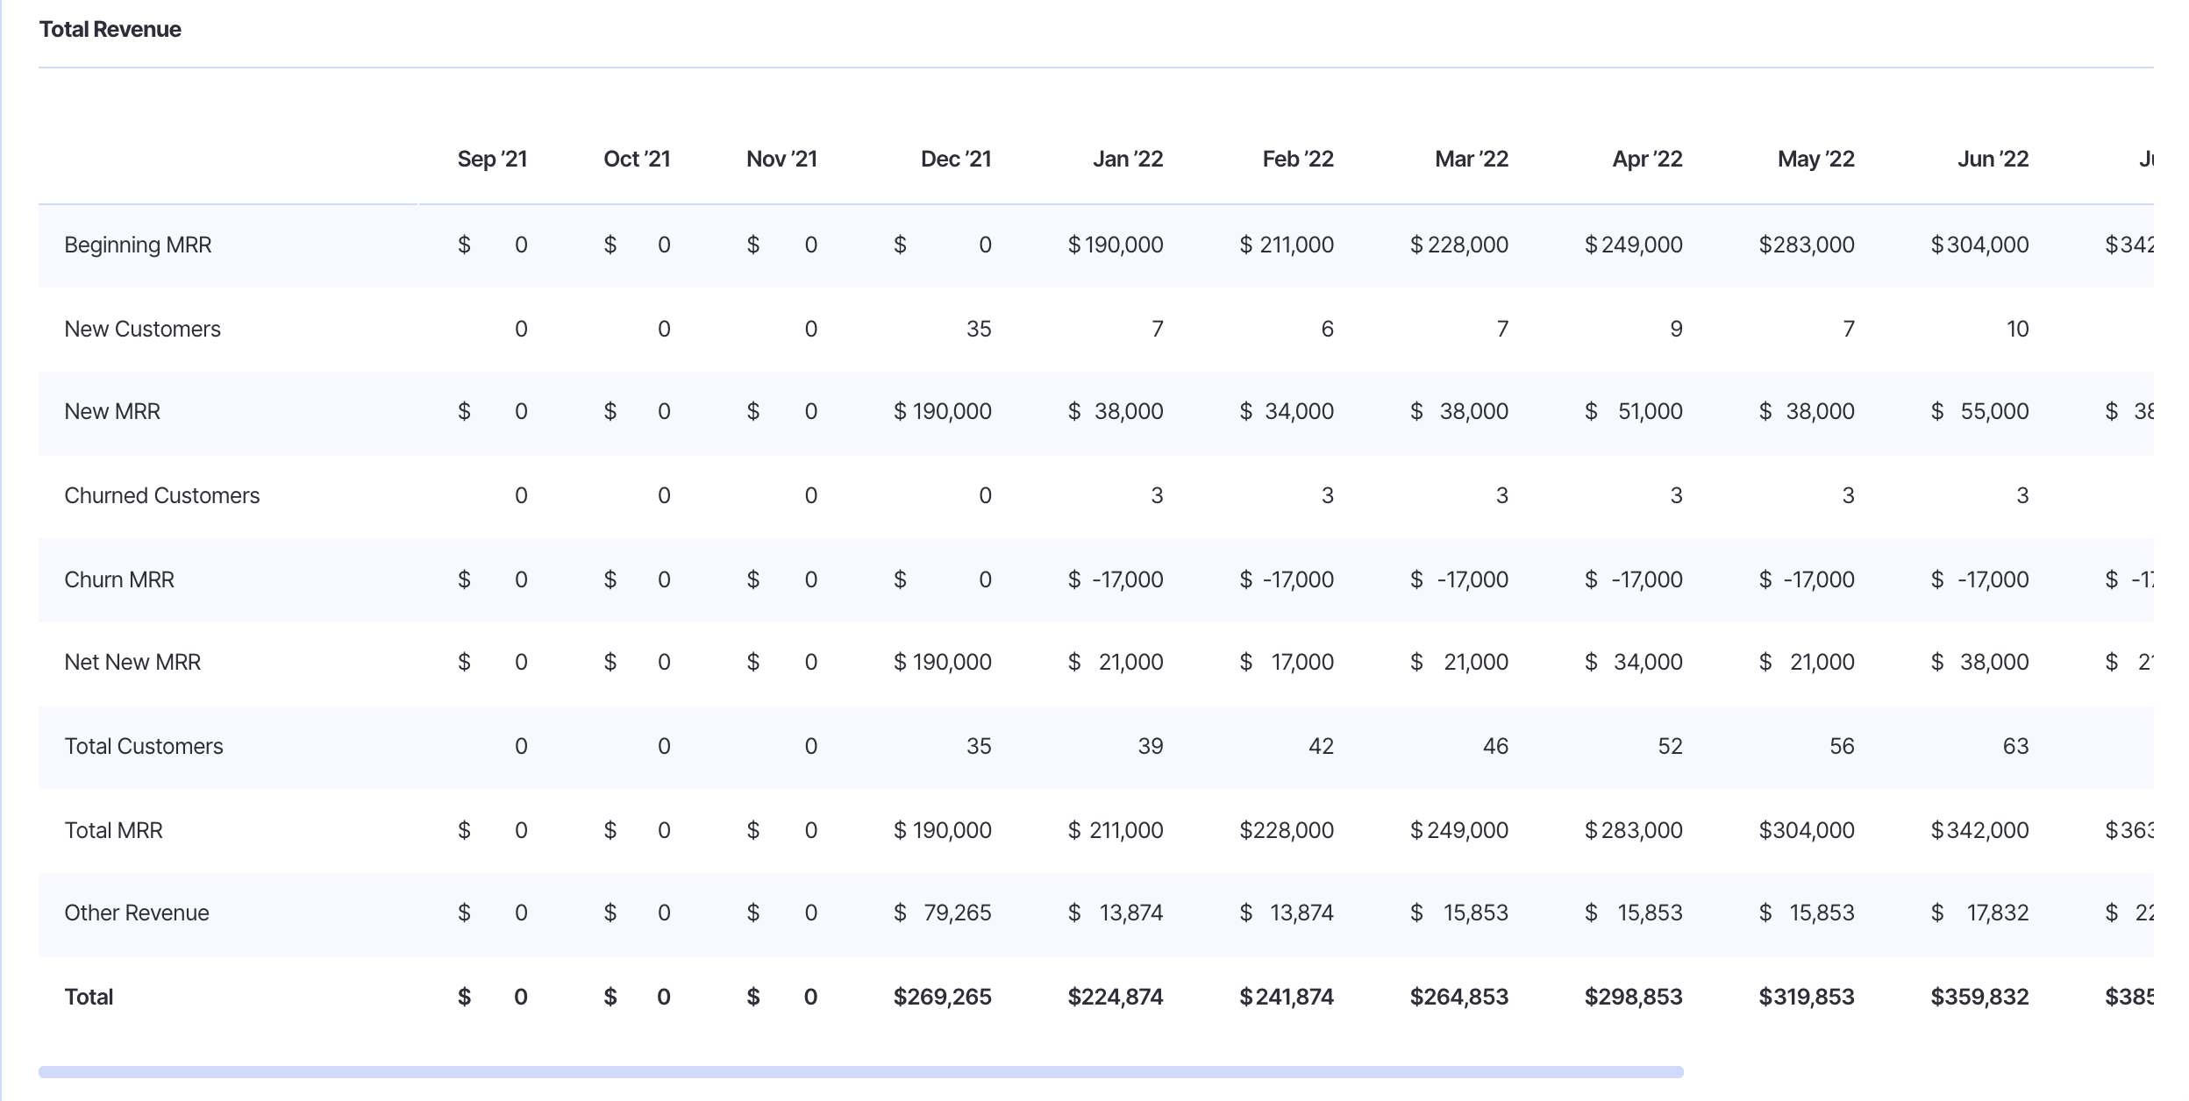Click the horizontal scrollbar under the table
Screen dimensions: 2189x1101
(x=859, y=1071)
